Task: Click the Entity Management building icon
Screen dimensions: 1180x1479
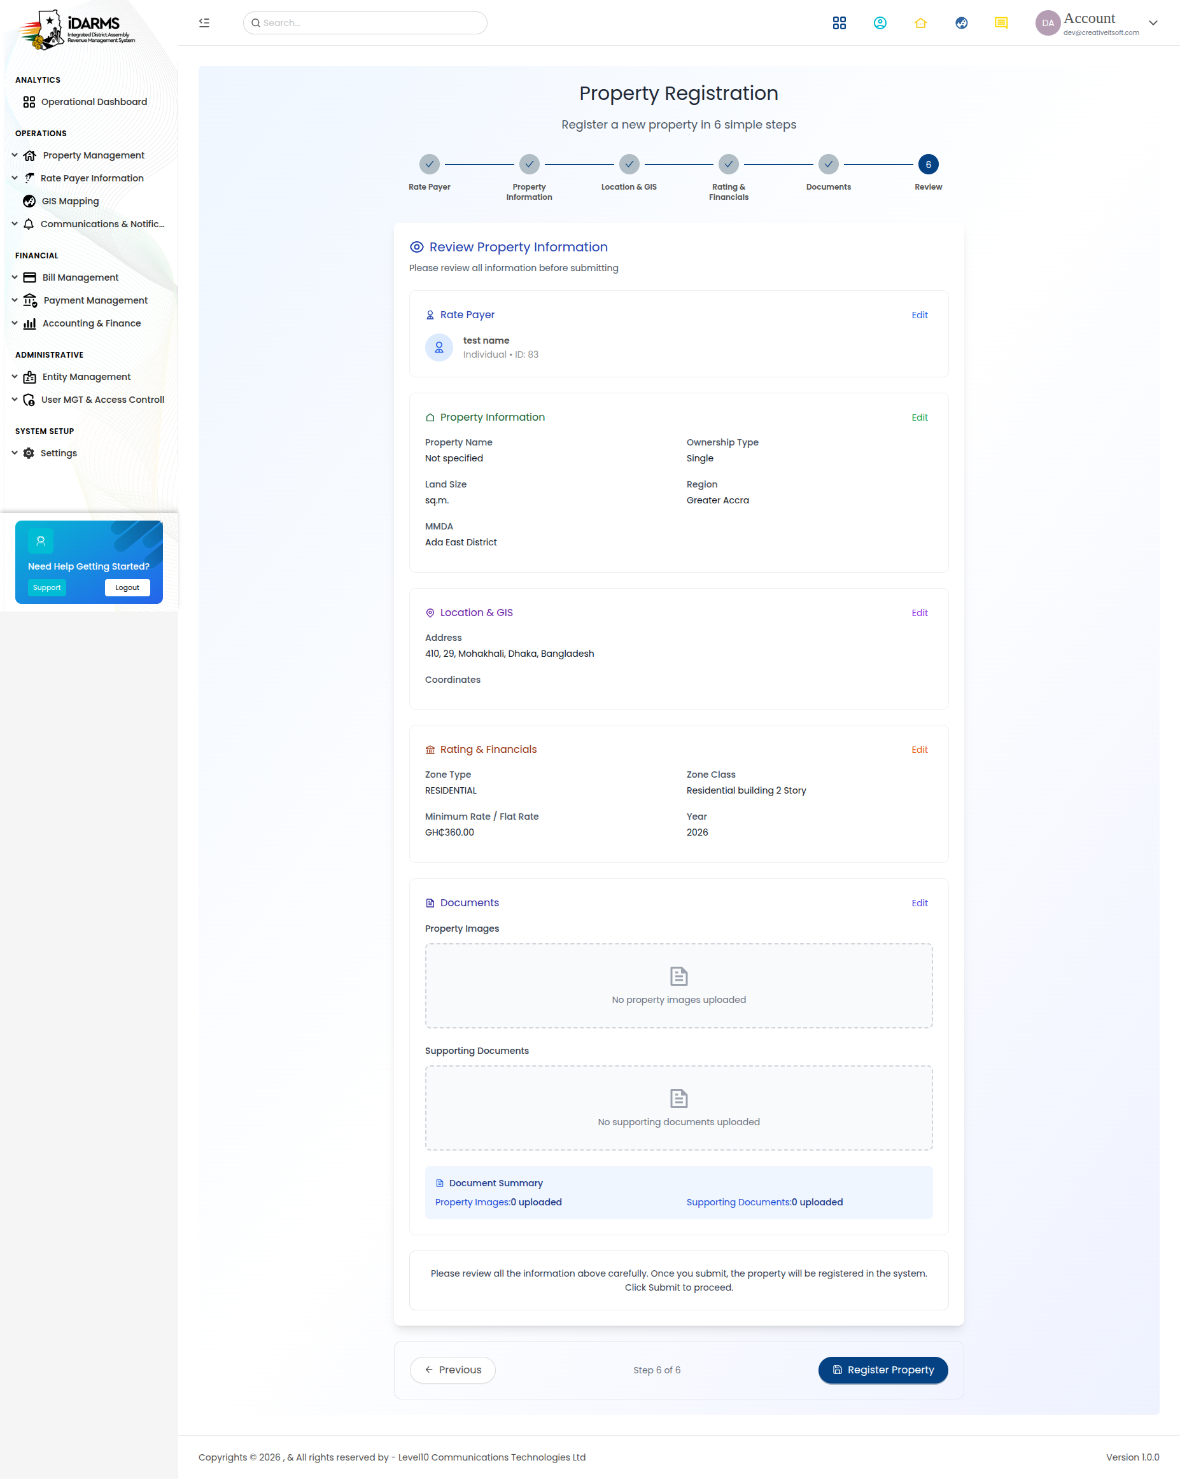Action: [29, 377]
